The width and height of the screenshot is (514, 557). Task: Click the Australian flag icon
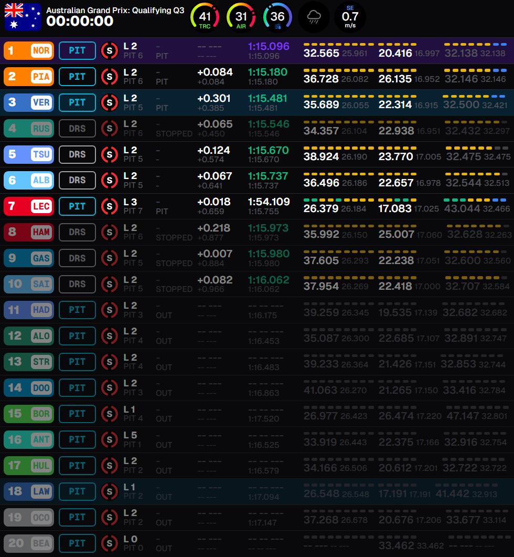[x=23, y=17]
